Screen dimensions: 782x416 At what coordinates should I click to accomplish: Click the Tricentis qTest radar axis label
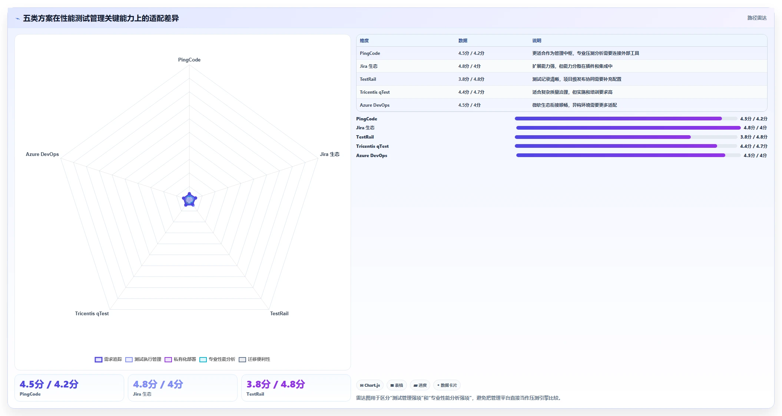point(92,313)
